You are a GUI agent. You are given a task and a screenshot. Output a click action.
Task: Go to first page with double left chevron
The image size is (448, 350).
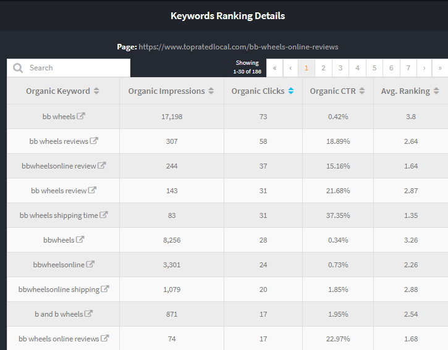click(x=274, y=68)
